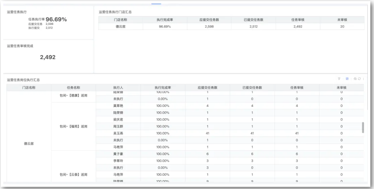The height and width of the screenshot is (189, 374).
Task: Click the 96.69% task execution rate value
Action: click(x=56, y=19)
